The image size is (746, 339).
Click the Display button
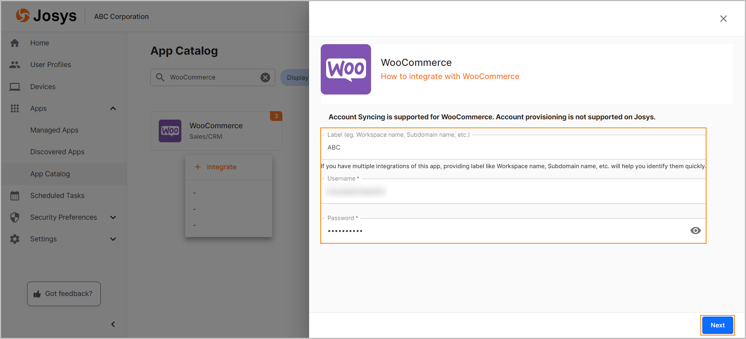pyautogui.click(x=295, y=77)
